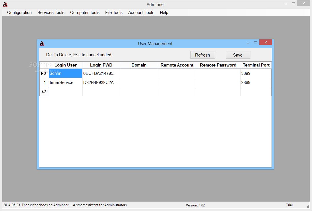Select the 3389 port cell in timerService row
Screen dimensions: 312x211
click(x=256, y=83)
